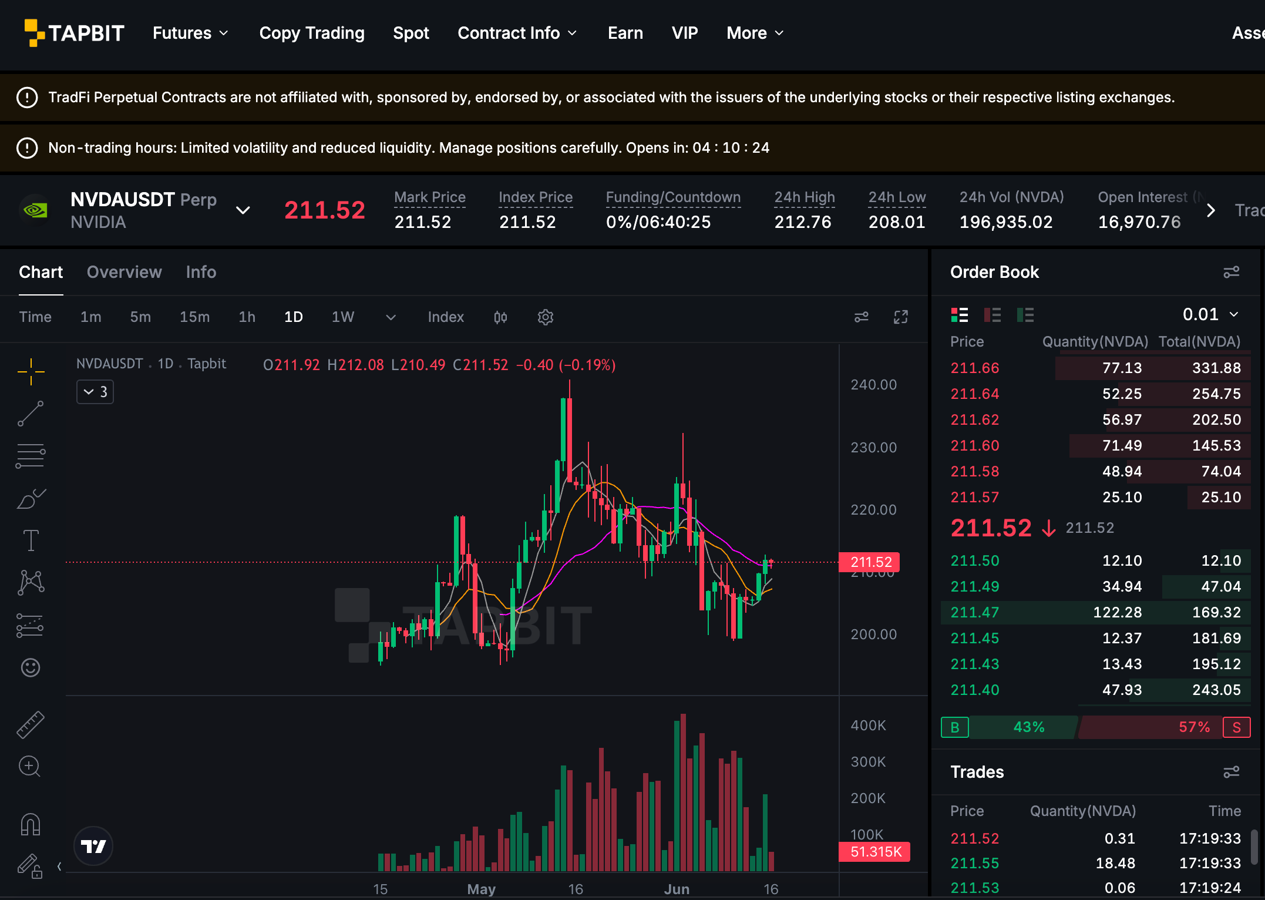Select the ruler measure tool

[31, 724]
